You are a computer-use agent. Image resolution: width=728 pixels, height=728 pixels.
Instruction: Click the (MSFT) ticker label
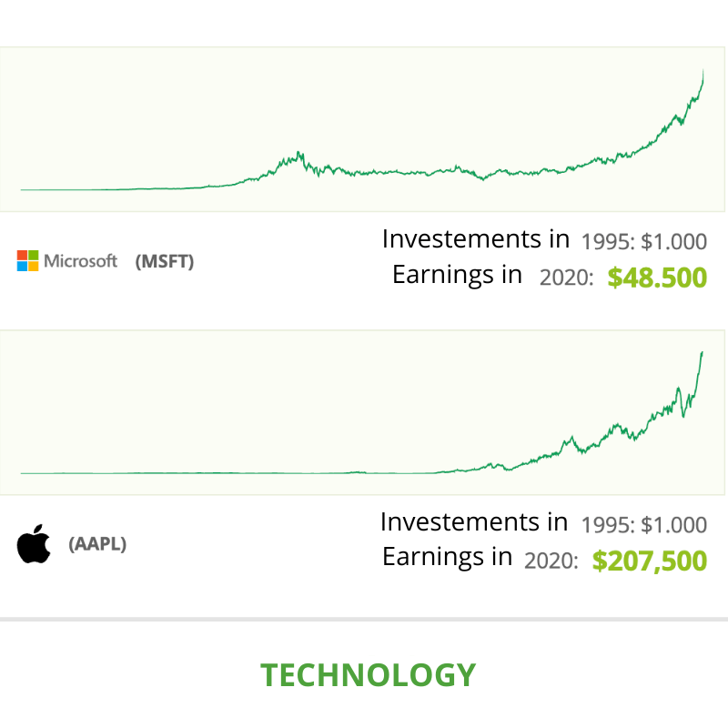165,261
